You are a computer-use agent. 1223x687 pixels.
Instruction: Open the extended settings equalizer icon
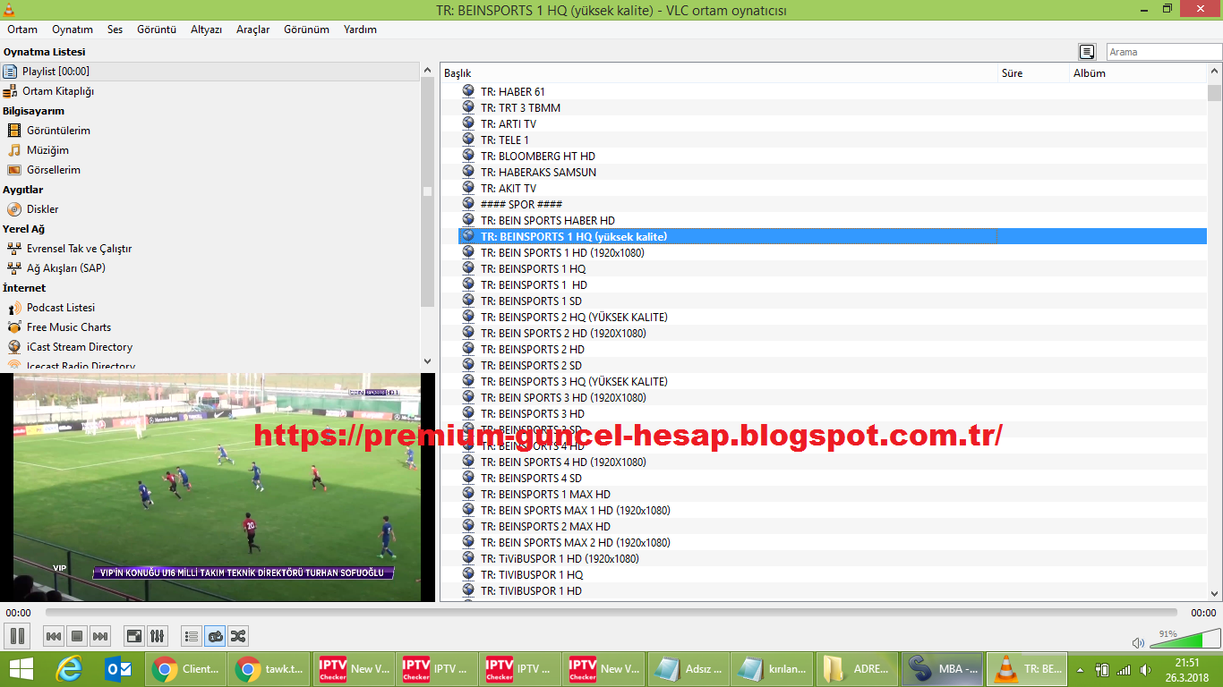pos(157,636)
